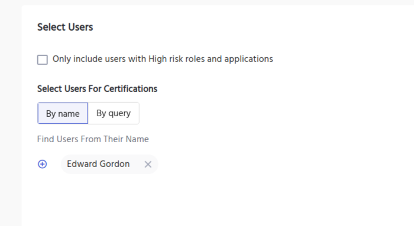Open the user finder with the blue plus

42,164
